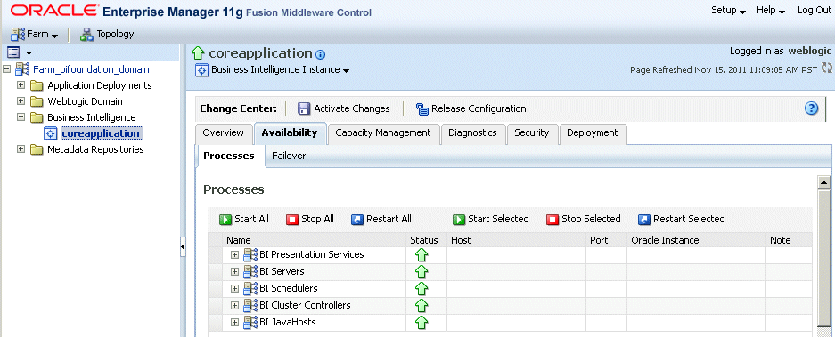The width and height of the screenshot is (835, 337).
Task: Expand the WebLogic Domain folder
Action: [x=20, y=101]
